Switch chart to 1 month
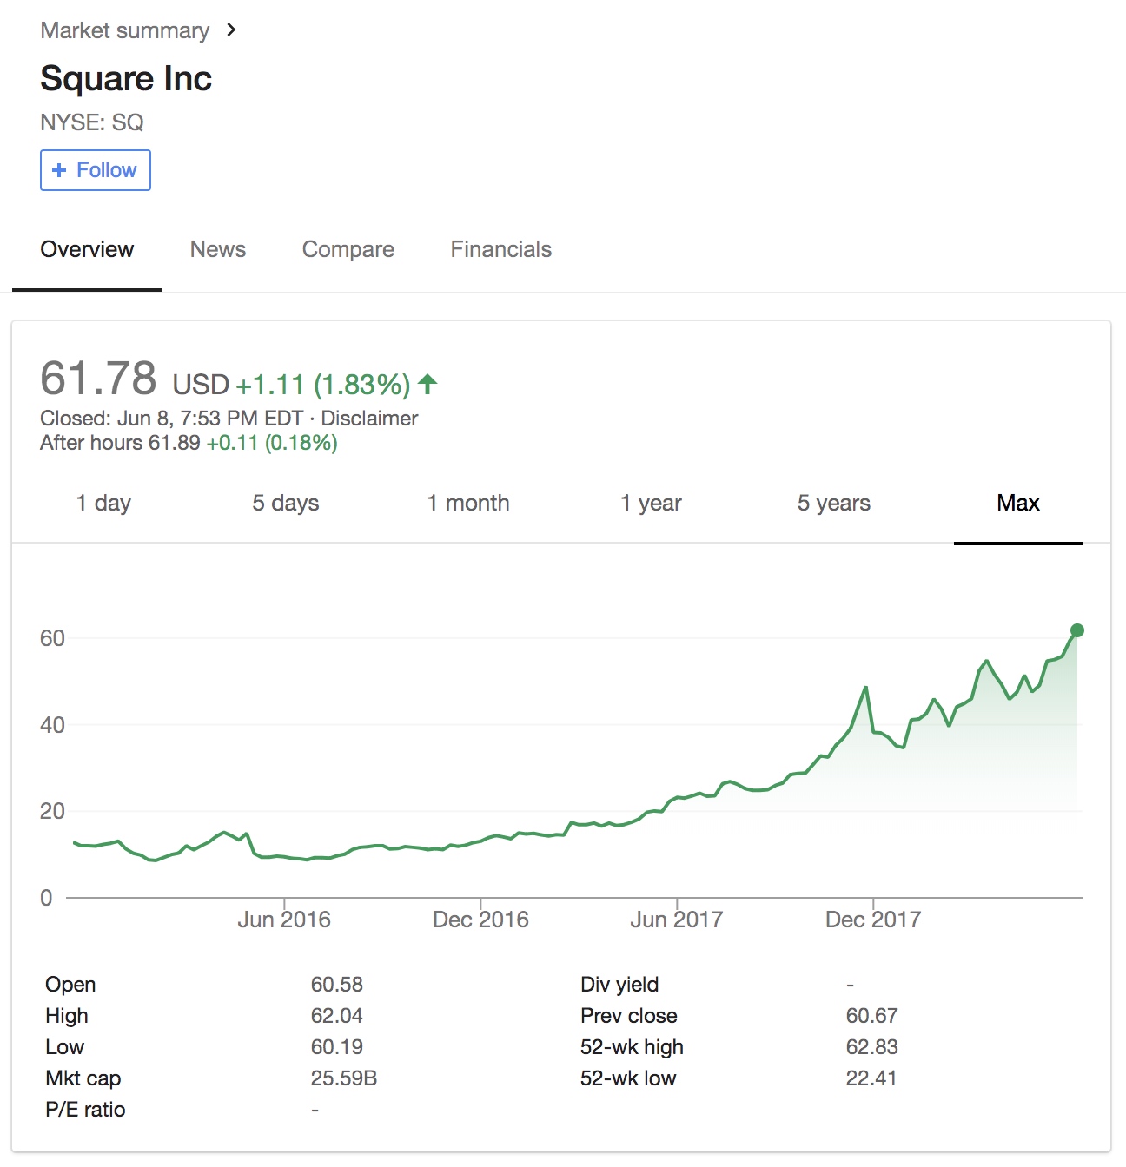 tap(468, 503)
